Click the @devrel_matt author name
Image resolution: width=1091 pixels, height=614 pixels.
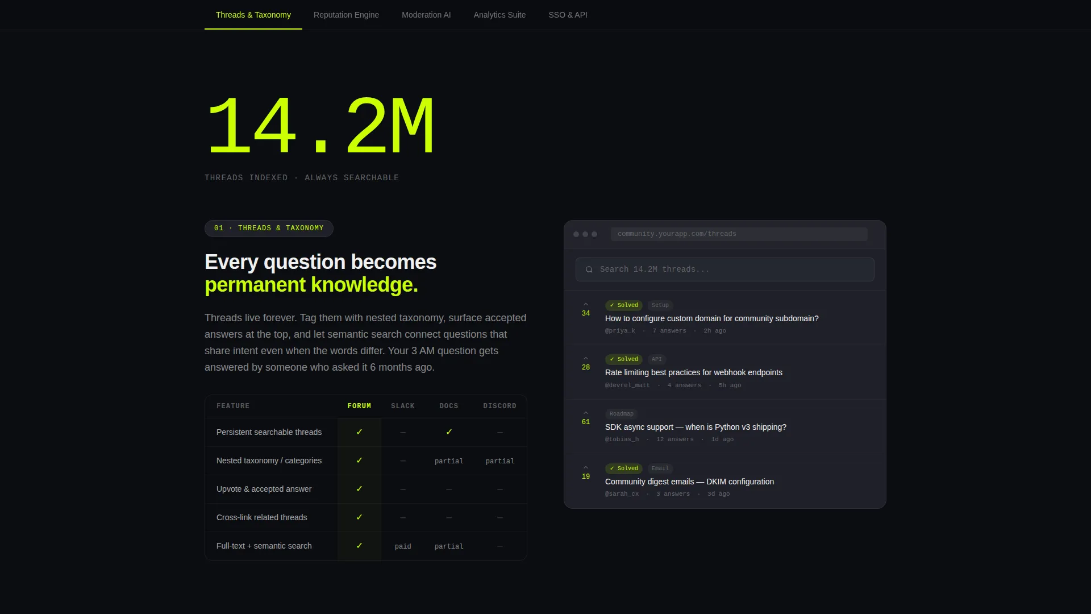point(627,385)
